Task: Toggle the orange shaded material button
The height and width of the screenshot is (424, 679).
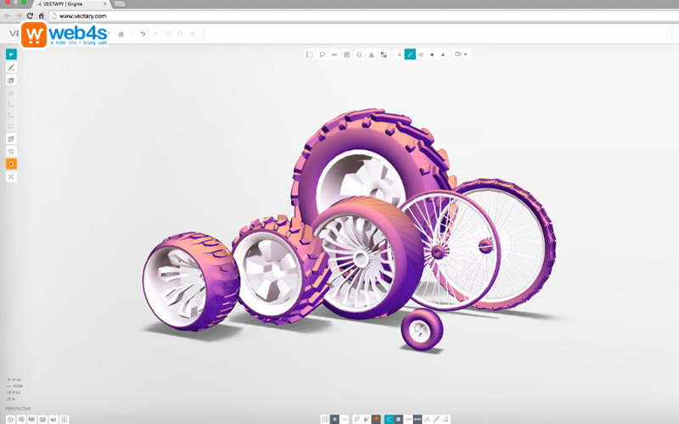Action: pyautogui.click(x=376, y=419)
